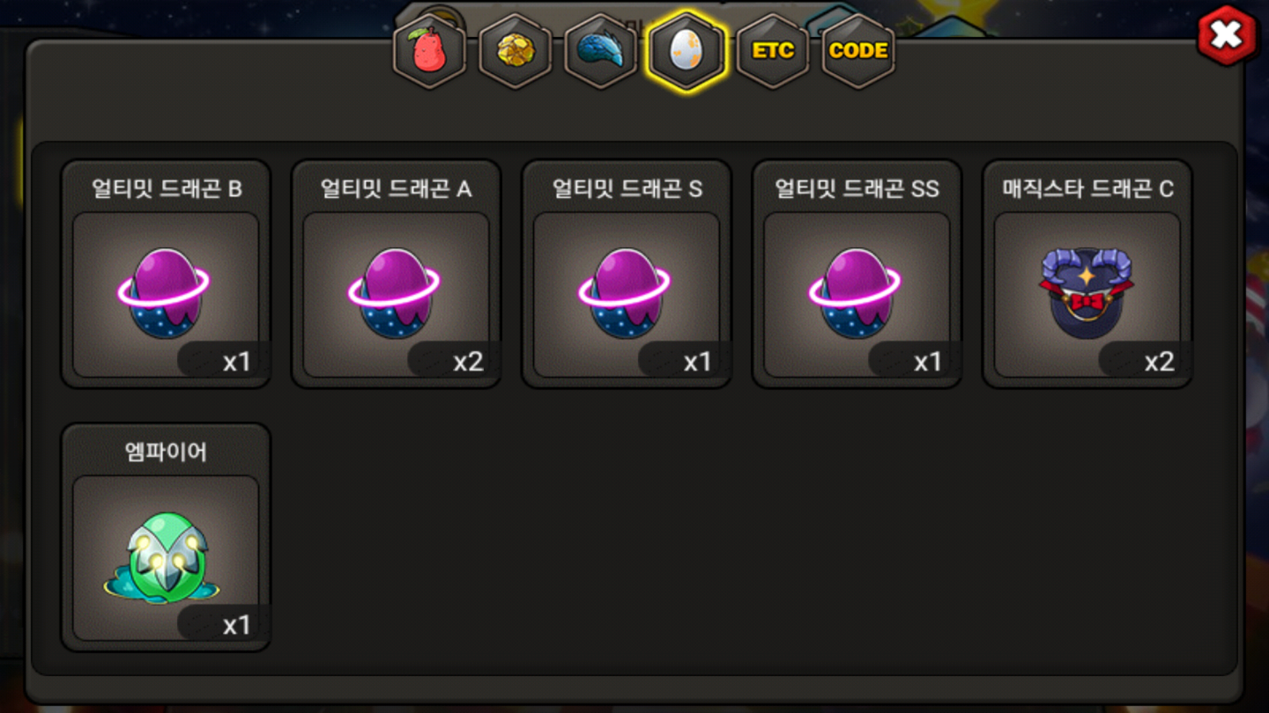
Task: Click the 얼티밋 드래곤 B title label
Action: (x=167, y=189)
